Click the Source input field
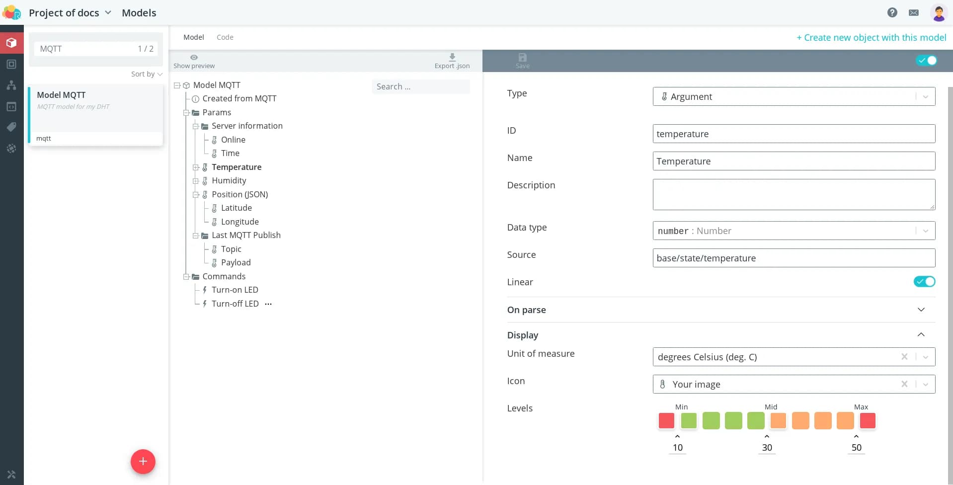Screen dimensions: 953x485 click(793, 258)
